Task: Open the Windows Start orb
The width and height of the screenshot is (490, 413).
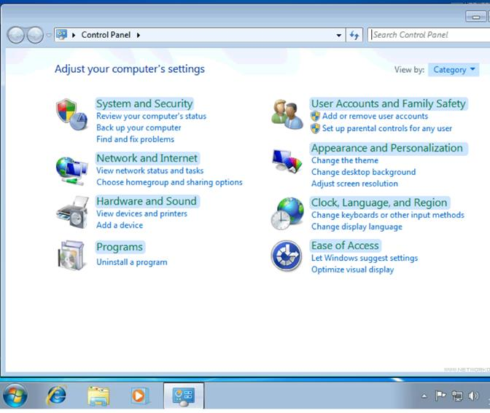Action: pyautogui.click(x=15, y=396)
